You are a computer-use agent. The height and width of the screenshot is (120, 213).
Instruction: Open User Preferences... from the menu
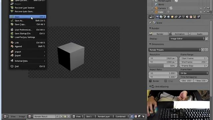[x=28, y=30]
